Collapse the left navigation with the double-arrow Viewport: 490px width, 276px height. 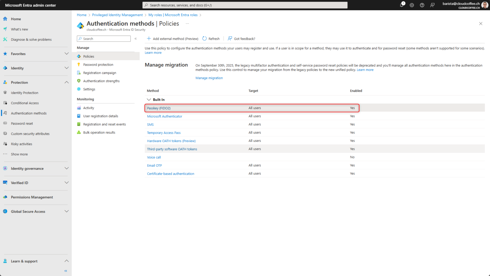66,271
